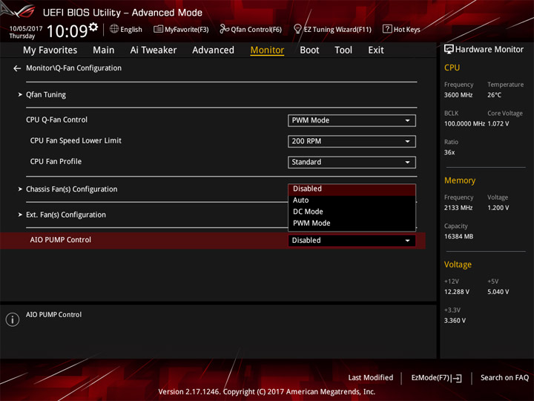The height and width of the screenshot is (401, 534).
Task: Select the Monitor tab
Action: [x=267, y=50]
